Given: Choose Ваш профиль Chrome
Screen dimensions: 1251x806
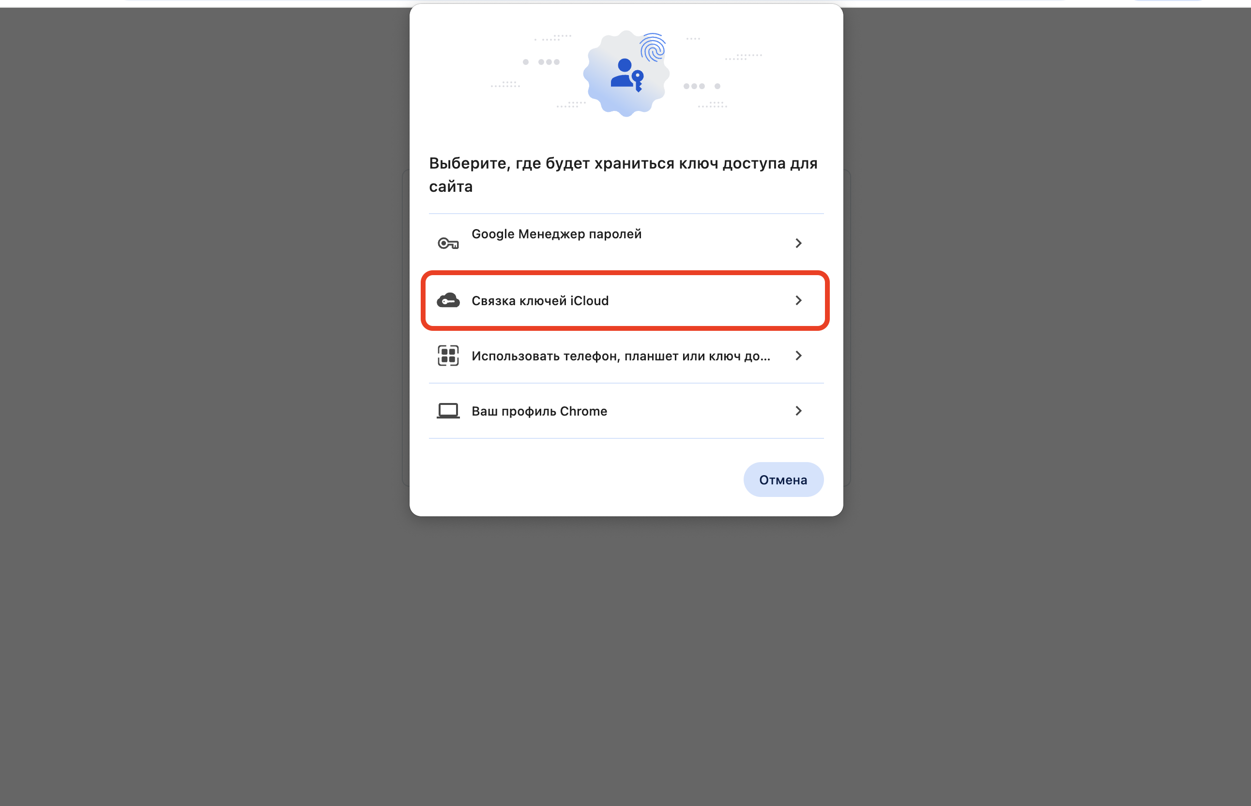Looking at the screenshot, I should click(x=626, y=411).
